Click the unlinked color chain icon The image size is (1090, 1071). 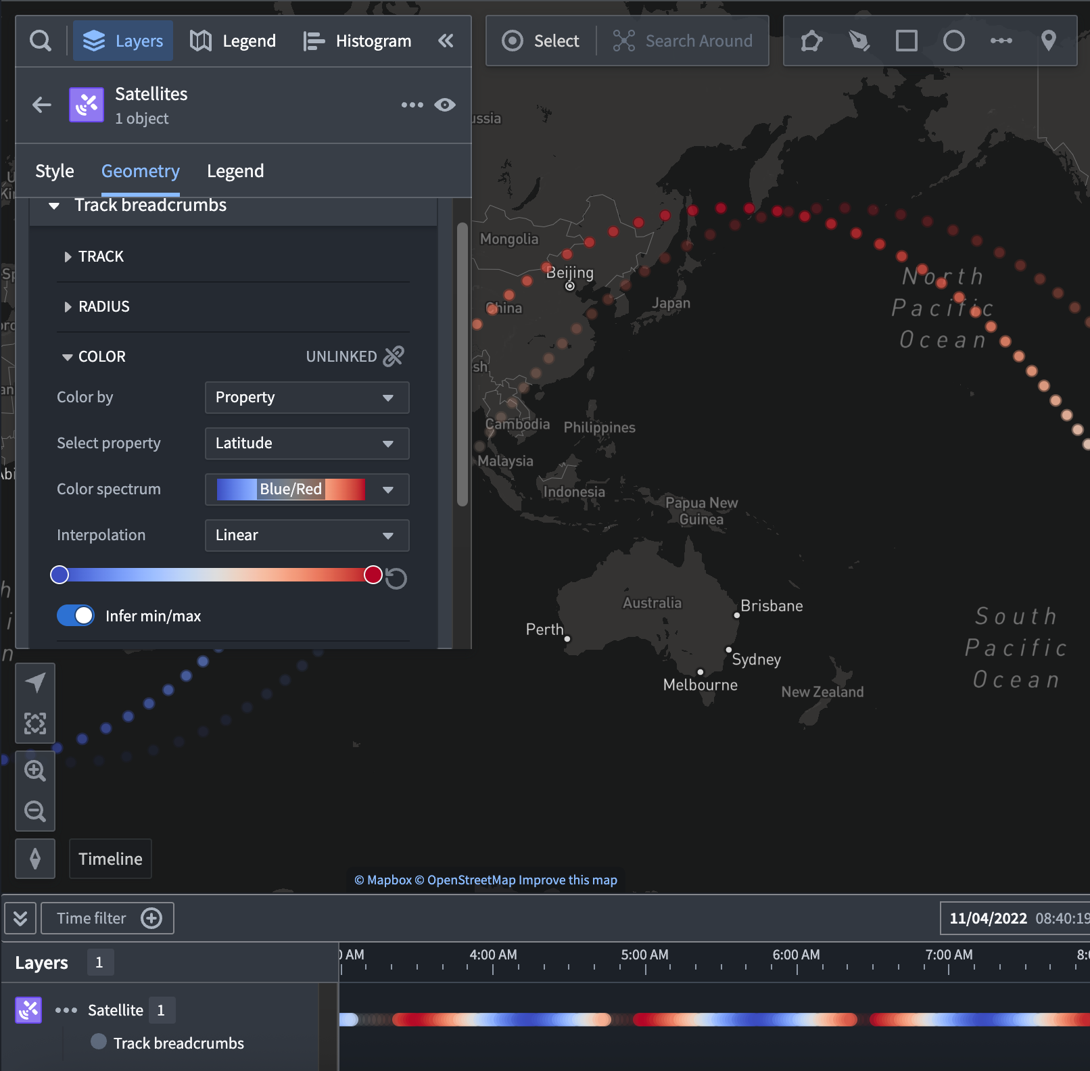coord(394,356)
